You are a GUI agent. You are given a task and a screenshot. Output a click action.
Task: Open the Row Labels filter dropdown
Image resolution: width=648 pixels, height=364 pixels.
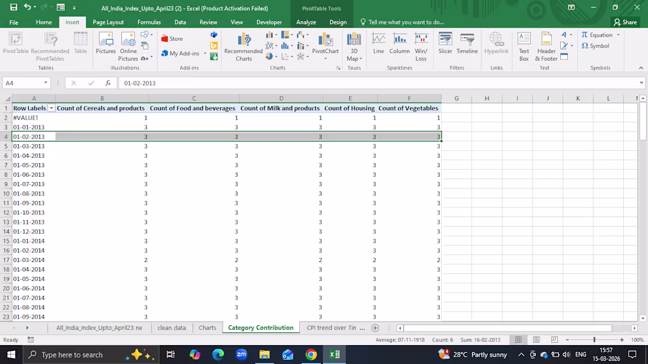pyautogui.click(x=51, y=108)
